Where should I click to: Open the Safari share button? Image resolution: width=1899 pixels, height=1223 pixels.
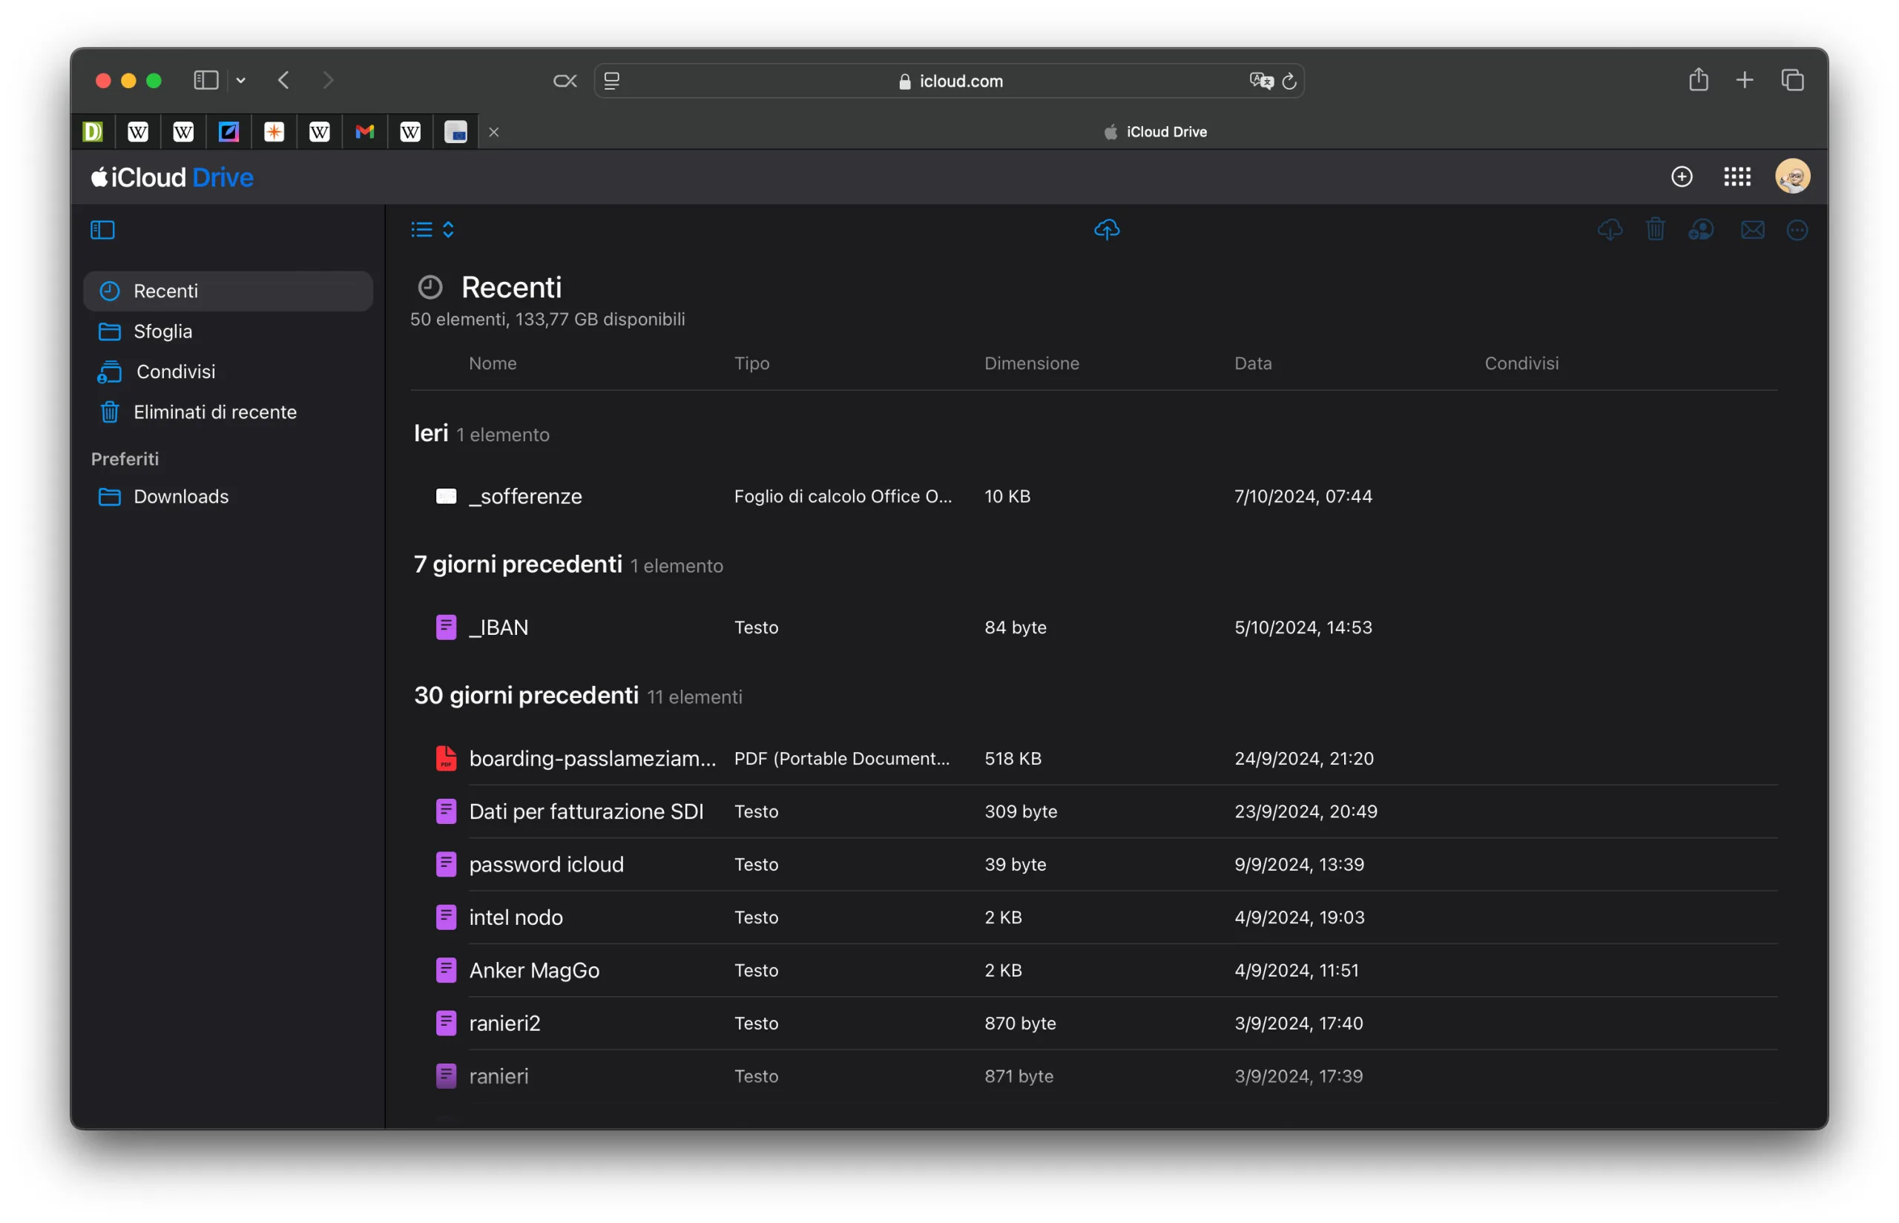pos(1698,79)
